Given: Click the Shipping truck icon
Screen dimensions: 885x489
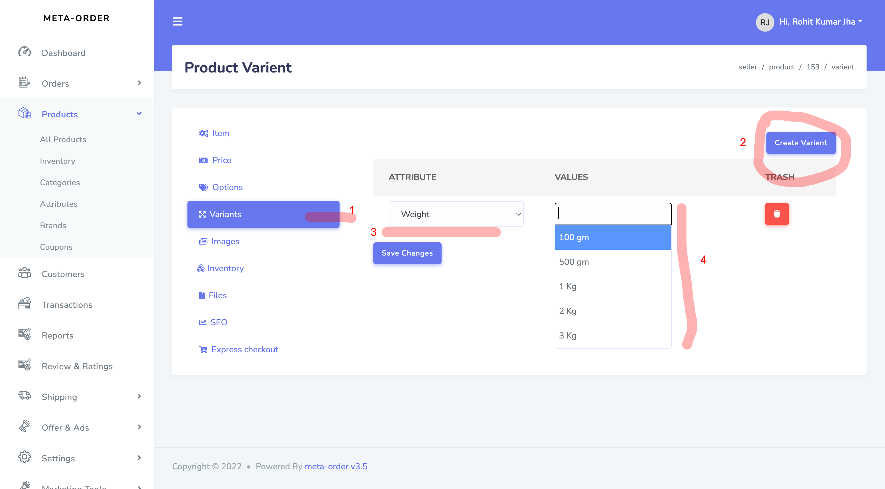Looking at the screenshot, I should (x=24, y=396).
